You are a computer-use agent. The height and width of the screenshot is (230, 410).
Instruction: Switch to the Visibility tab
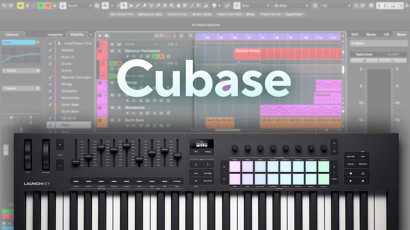(77, 34)
